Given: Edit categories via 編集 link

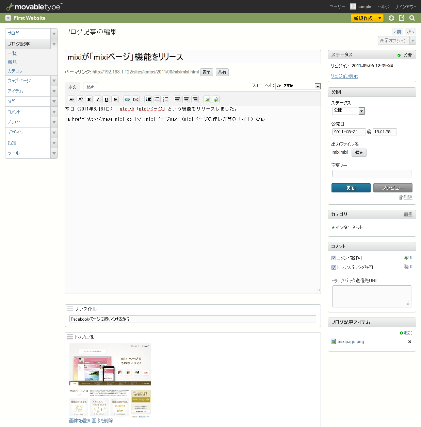Looking at the screenshot, I should click(408, 214).
